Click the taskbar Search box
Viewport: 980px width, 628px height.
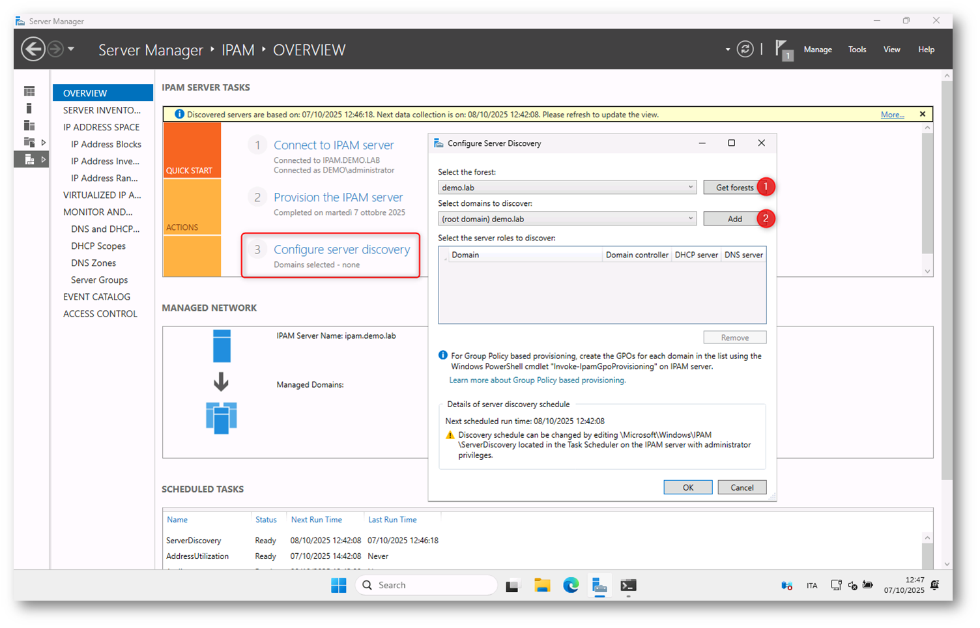pyautogui.click(x=427, y=585)
